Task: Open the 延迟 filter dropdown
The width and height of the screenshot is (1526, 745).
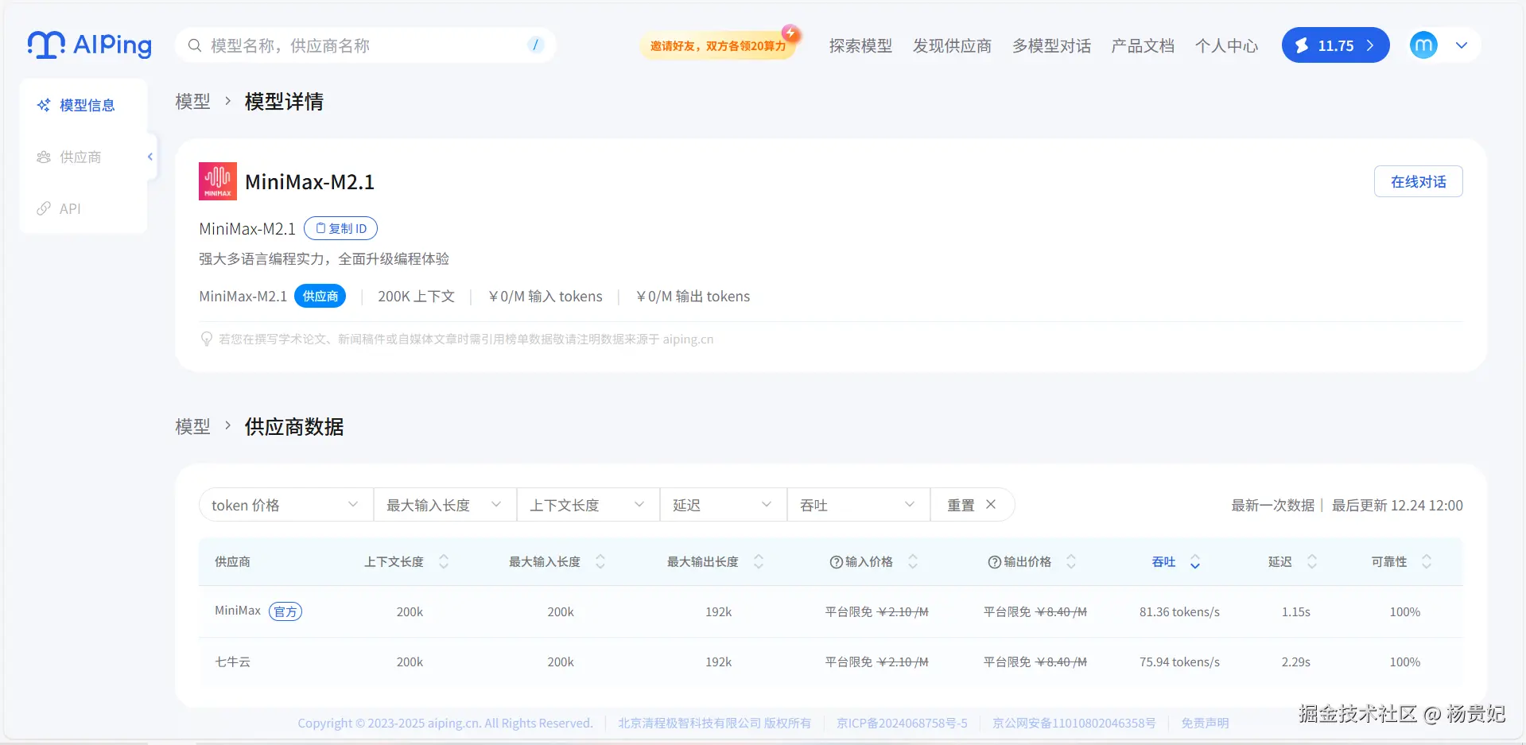Action: (x=723, y=505)
